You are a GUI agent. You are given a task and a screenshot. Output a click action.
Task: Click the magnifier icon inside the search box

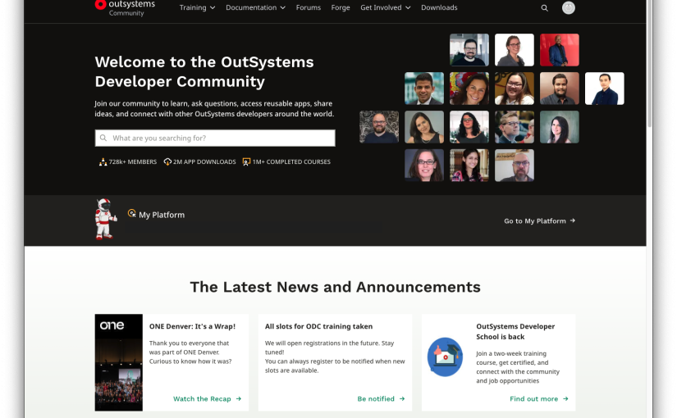point(103,138)
